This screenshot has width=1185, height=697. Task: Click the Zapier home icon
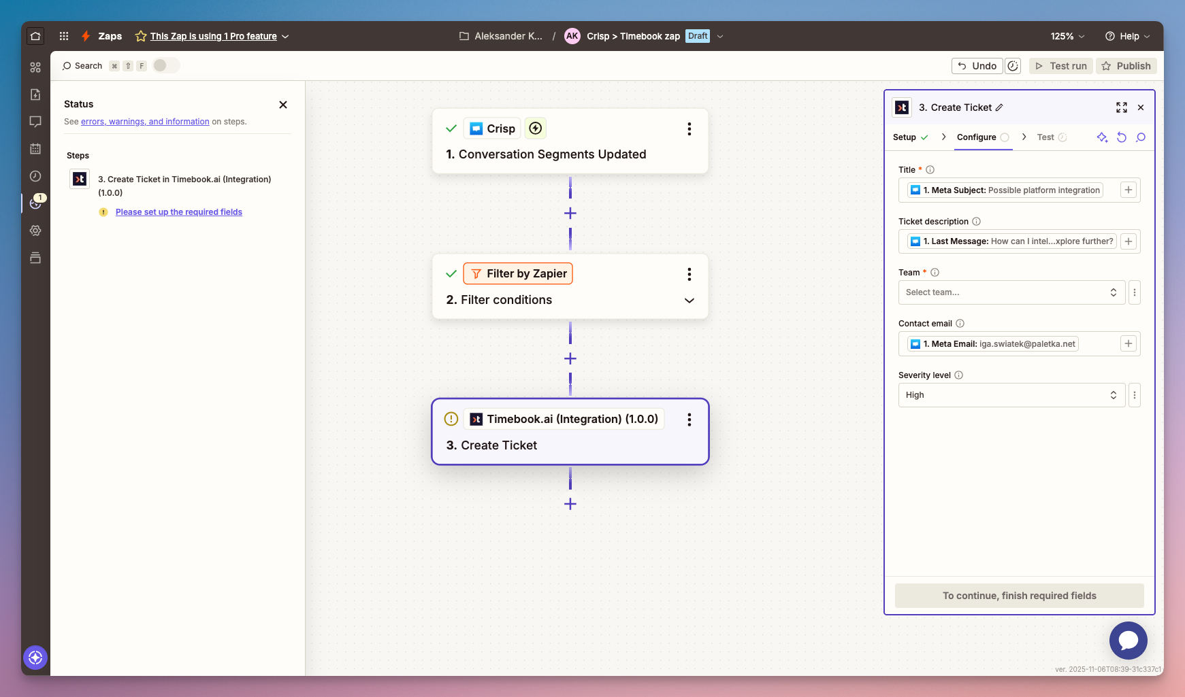tap(35, 36)
